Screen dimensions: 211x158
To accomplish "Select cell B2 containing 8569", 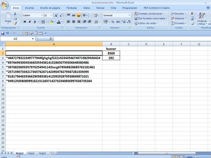I will point(111,53).
